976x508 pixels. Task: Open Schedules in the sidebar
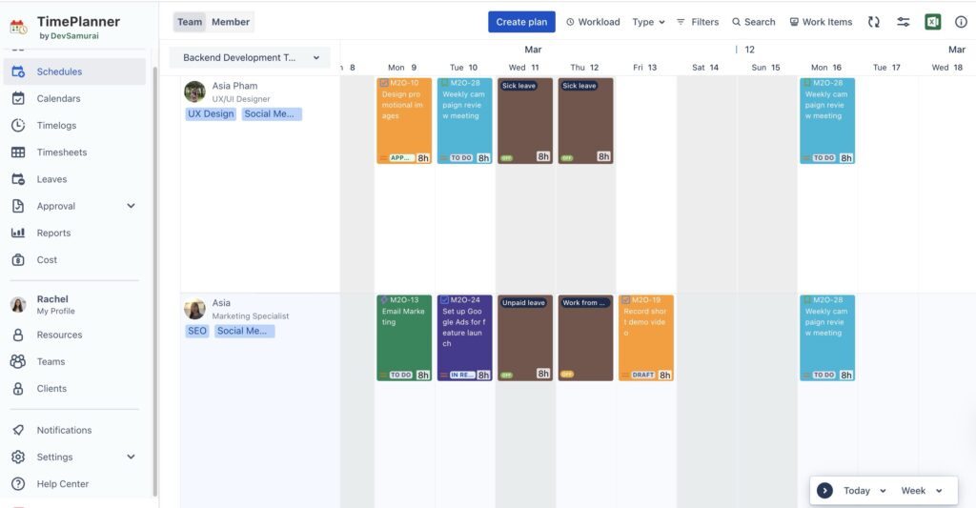tap(74, 71)
